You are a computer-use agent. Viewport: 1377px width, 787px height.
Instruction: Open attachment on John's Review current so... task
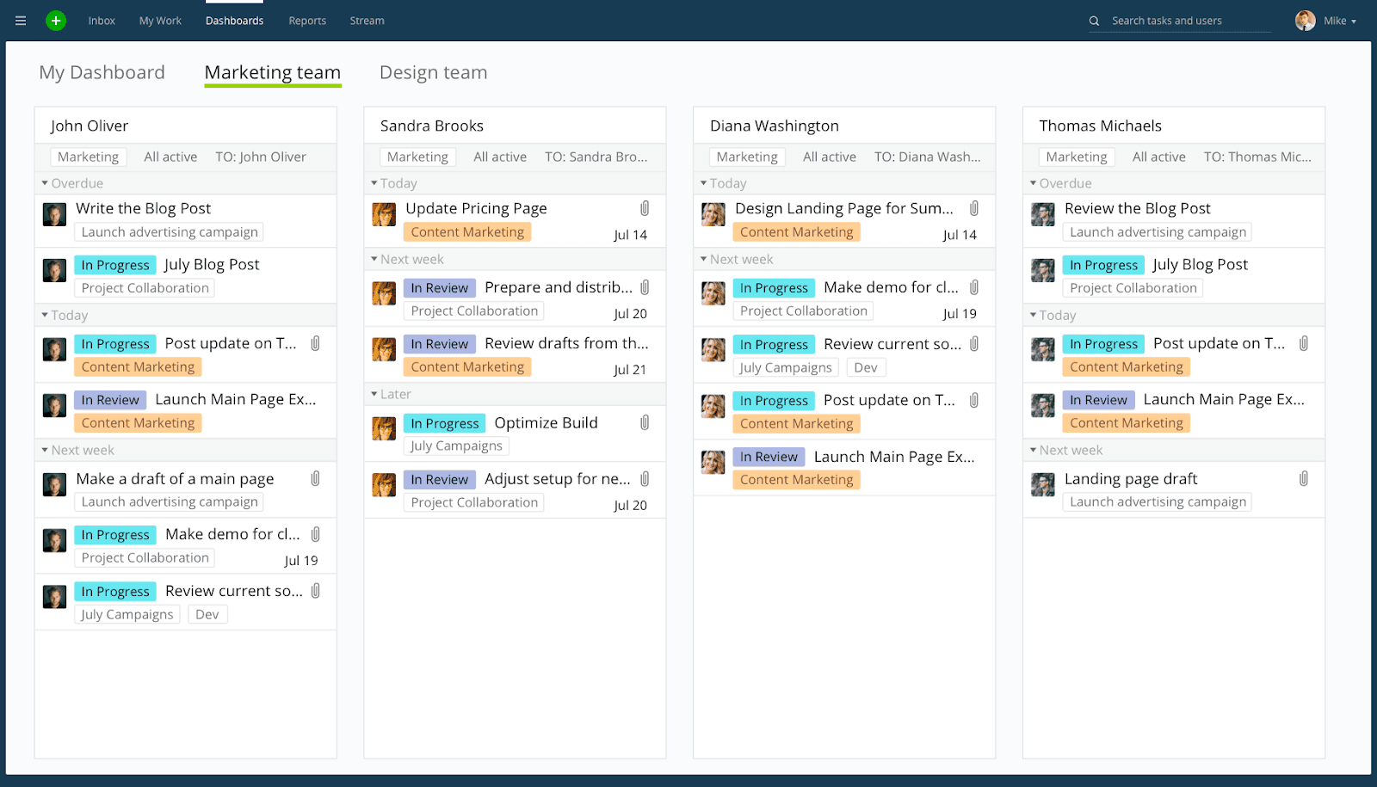pos(316,591)
